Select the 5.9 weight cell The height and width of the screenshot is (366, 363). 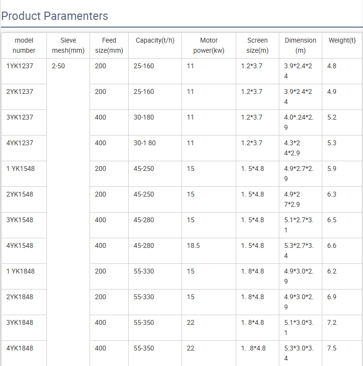[332, 168]
